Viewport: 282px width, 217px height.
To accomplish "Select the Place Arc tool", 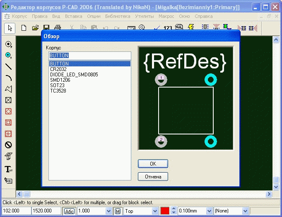I will click(8, 78).
